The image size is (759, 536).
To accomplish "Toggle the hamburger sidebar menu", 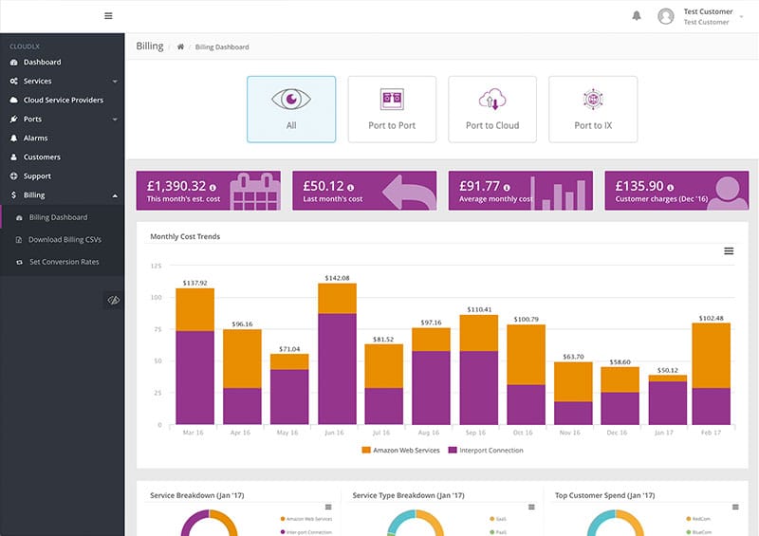I will point(108,16).
